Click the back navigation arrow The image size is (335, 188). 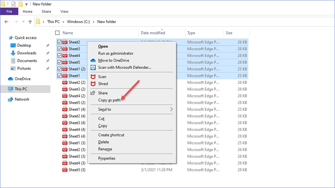[x=6, y=21]
